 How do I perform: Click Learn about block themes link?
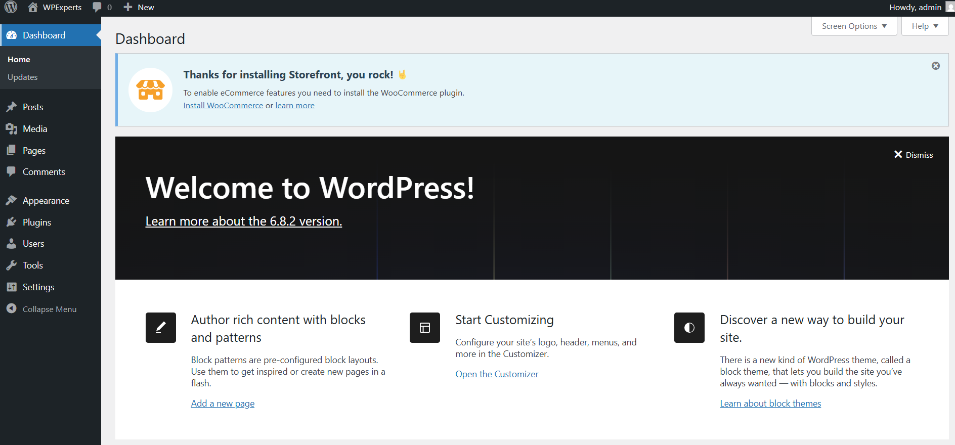[x=770, y=404]
